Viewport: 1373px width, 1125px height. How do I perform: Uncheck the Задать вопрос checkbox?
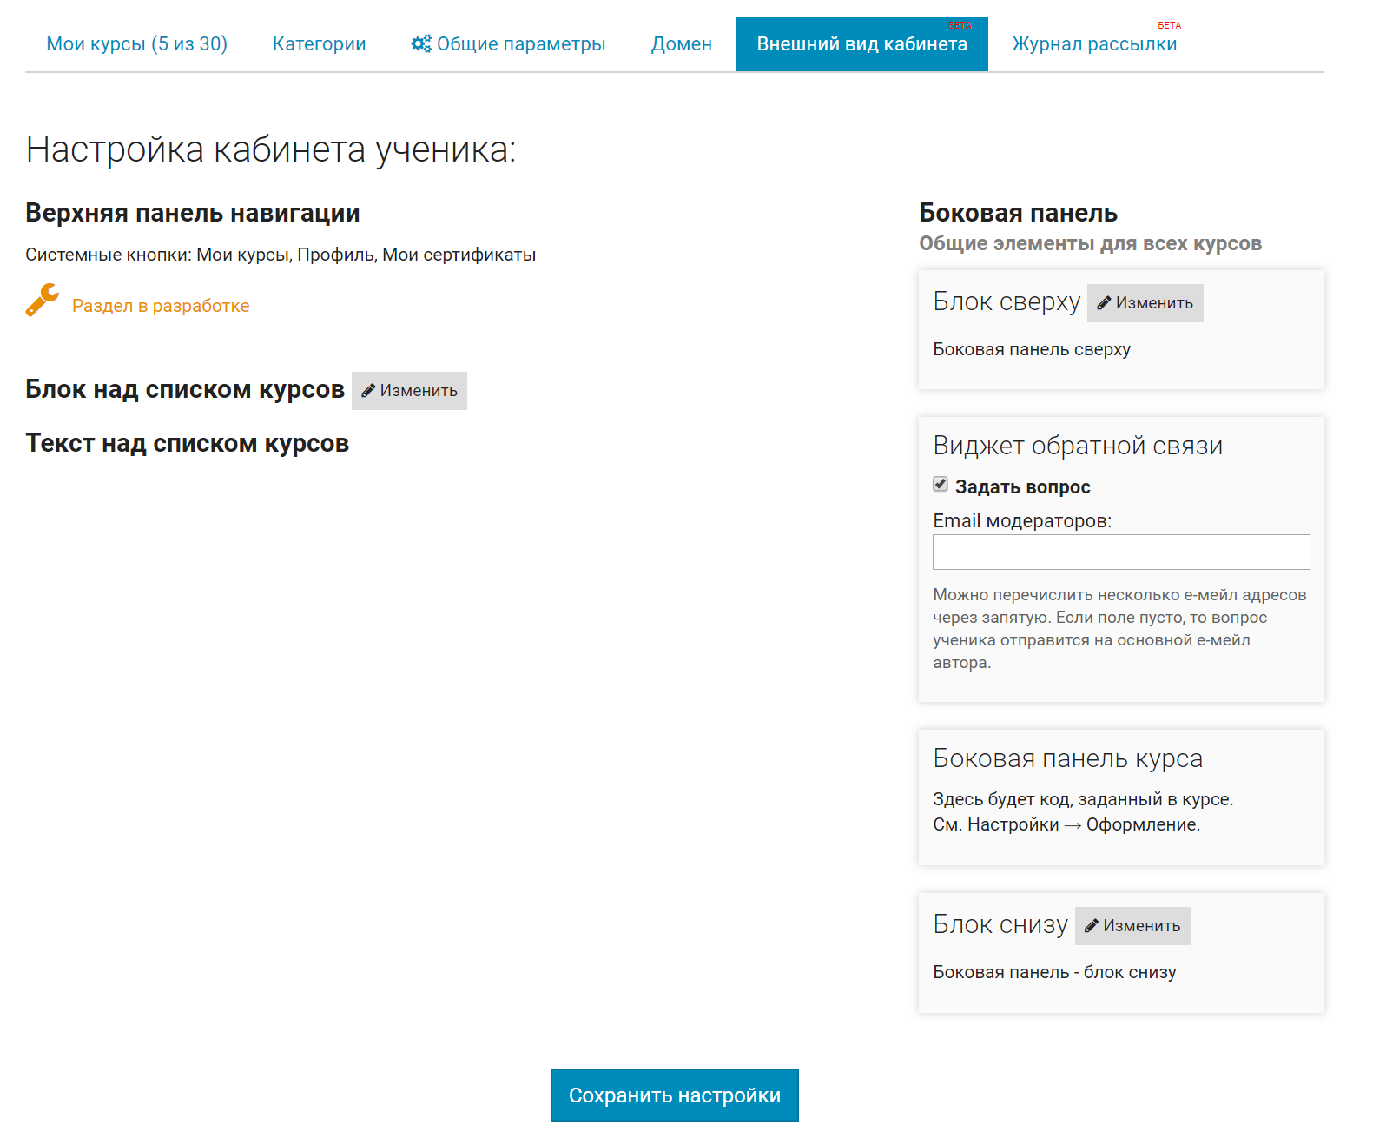click(x=941, y=485)
